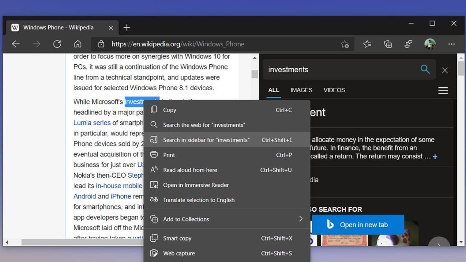
Task: Select Read aloud from here
Action: pos(227,170)
